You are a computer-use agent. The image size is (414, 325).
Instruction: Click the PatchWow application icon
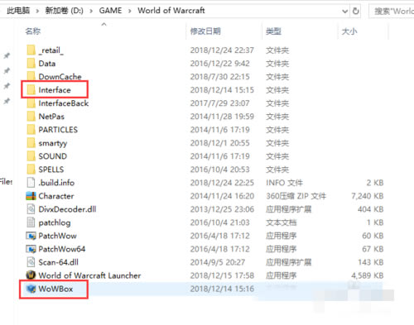tap(31, 236)
